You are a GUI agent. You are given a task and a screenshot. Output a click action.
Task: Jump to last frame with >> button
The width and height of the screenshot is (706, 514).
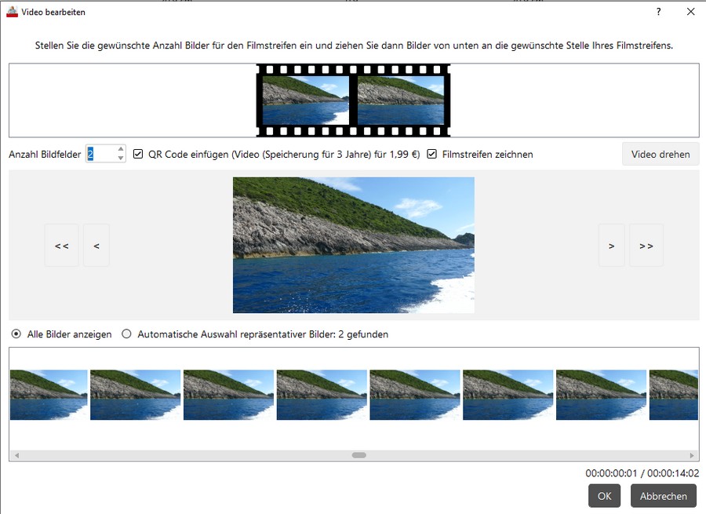646,246
